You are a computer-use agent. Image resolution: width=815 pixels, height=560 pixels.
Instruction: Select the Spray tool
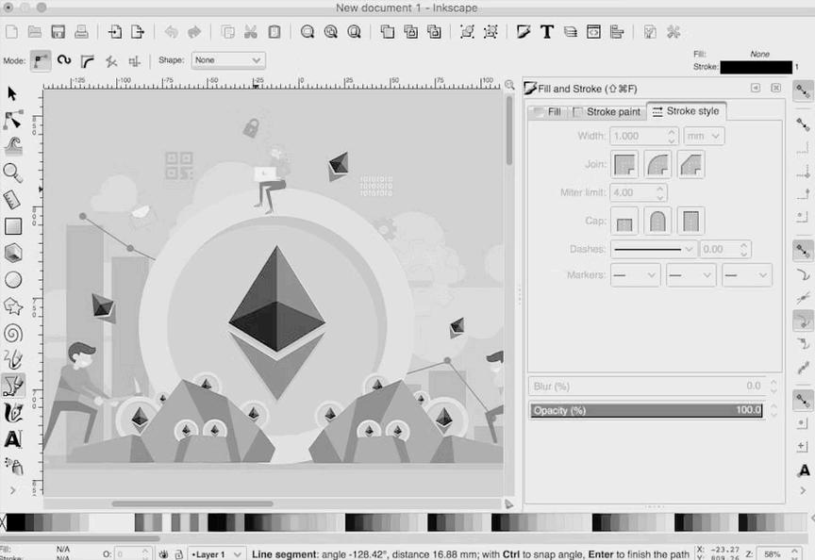point(14,466)
